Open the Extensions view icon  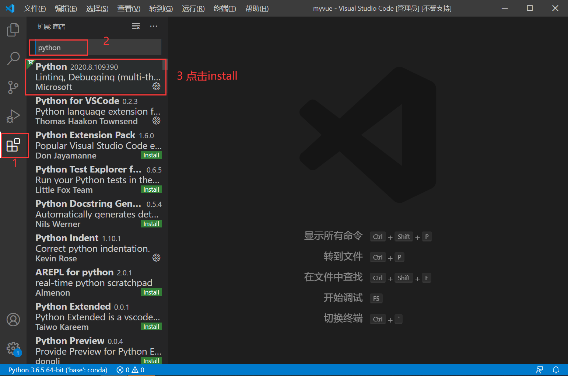click(13, 145)
